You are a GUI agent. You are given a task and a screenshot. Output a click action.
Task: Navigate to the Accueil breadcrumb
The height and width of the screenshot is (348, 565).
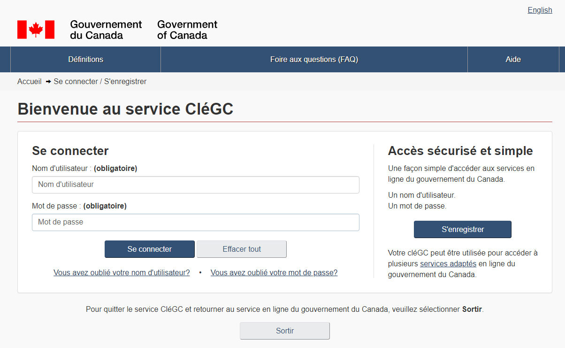click(30, 82)
